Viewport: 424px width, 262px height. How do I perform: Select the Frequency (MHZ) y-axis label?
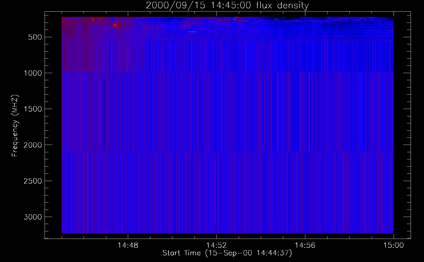(x=15, y=126)
